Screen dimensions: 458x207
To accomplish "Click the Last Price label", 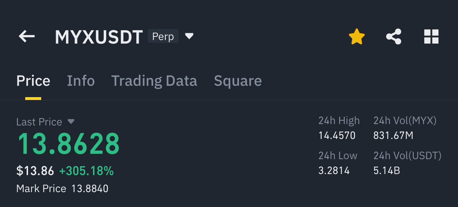I will [x=39, y=122].
